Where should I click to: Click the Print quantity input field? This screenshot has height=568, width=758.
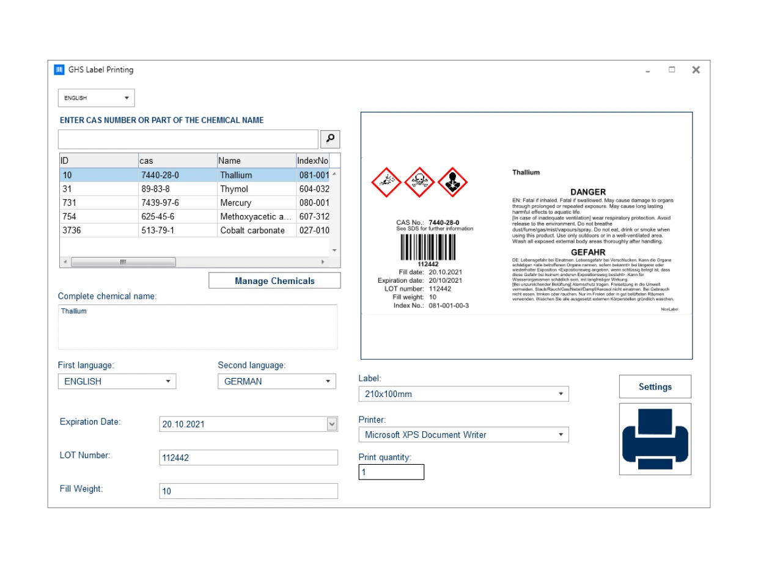tap(391, 472)
